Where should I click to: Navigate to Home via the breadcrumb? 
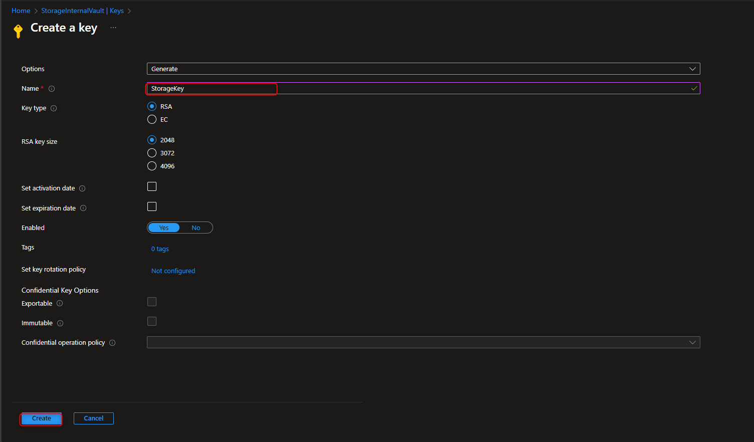coord(21,11)
